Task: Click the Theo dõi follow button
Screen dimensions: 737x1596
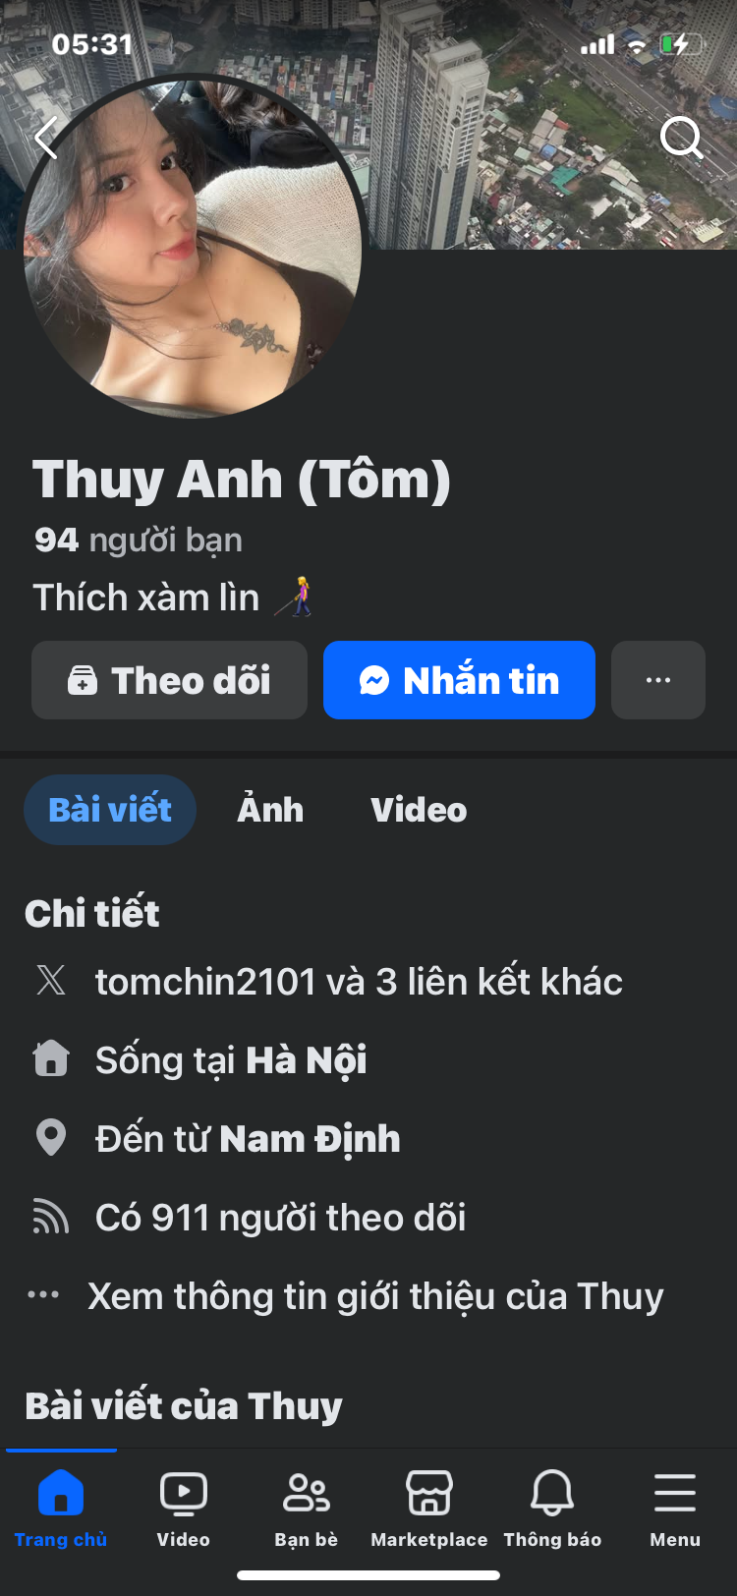Action: pyautogui.click(x=169, y=680)
